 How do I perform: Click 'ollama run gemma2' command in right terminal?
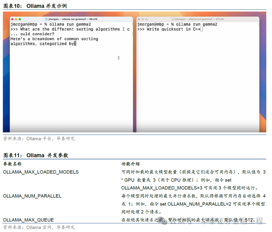pyautogui.click(x=197, y=24)
